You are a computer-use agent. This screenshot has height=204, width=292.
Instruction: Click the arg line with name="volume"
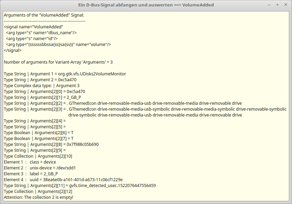coord(58,45)
